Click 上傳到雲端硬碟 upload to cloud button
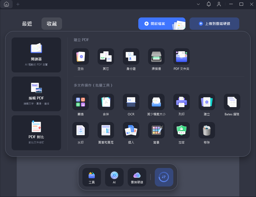Screen dimensions: 256x197 point(214,24)
